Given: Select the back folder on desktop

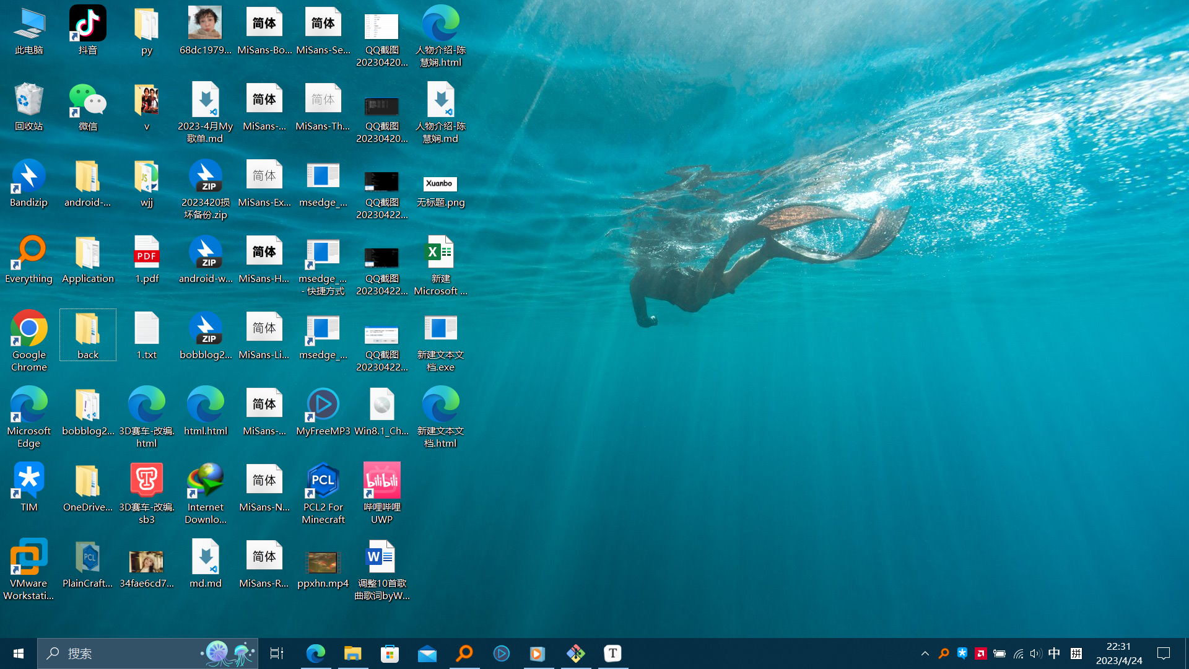Looking at the screenshot, I should [87, 335].
